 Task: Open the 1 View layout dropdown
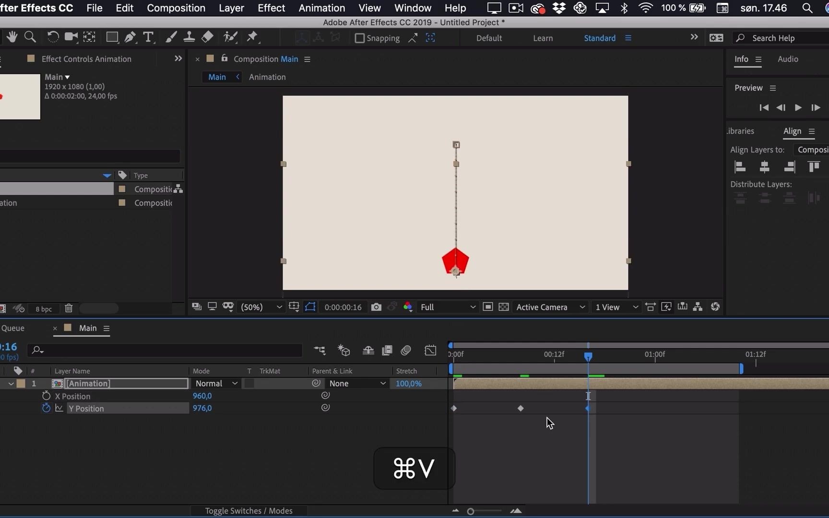(616, 307)
